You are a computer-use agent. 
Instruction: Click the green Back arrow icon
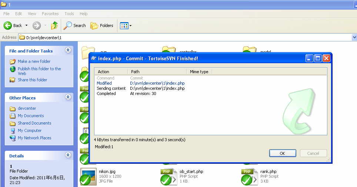pyautogui.click(x=8, y=25)
